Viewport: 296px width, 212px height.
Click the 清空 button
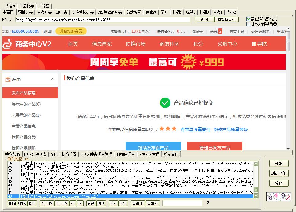pyautogui.click(x=32, y=203)
